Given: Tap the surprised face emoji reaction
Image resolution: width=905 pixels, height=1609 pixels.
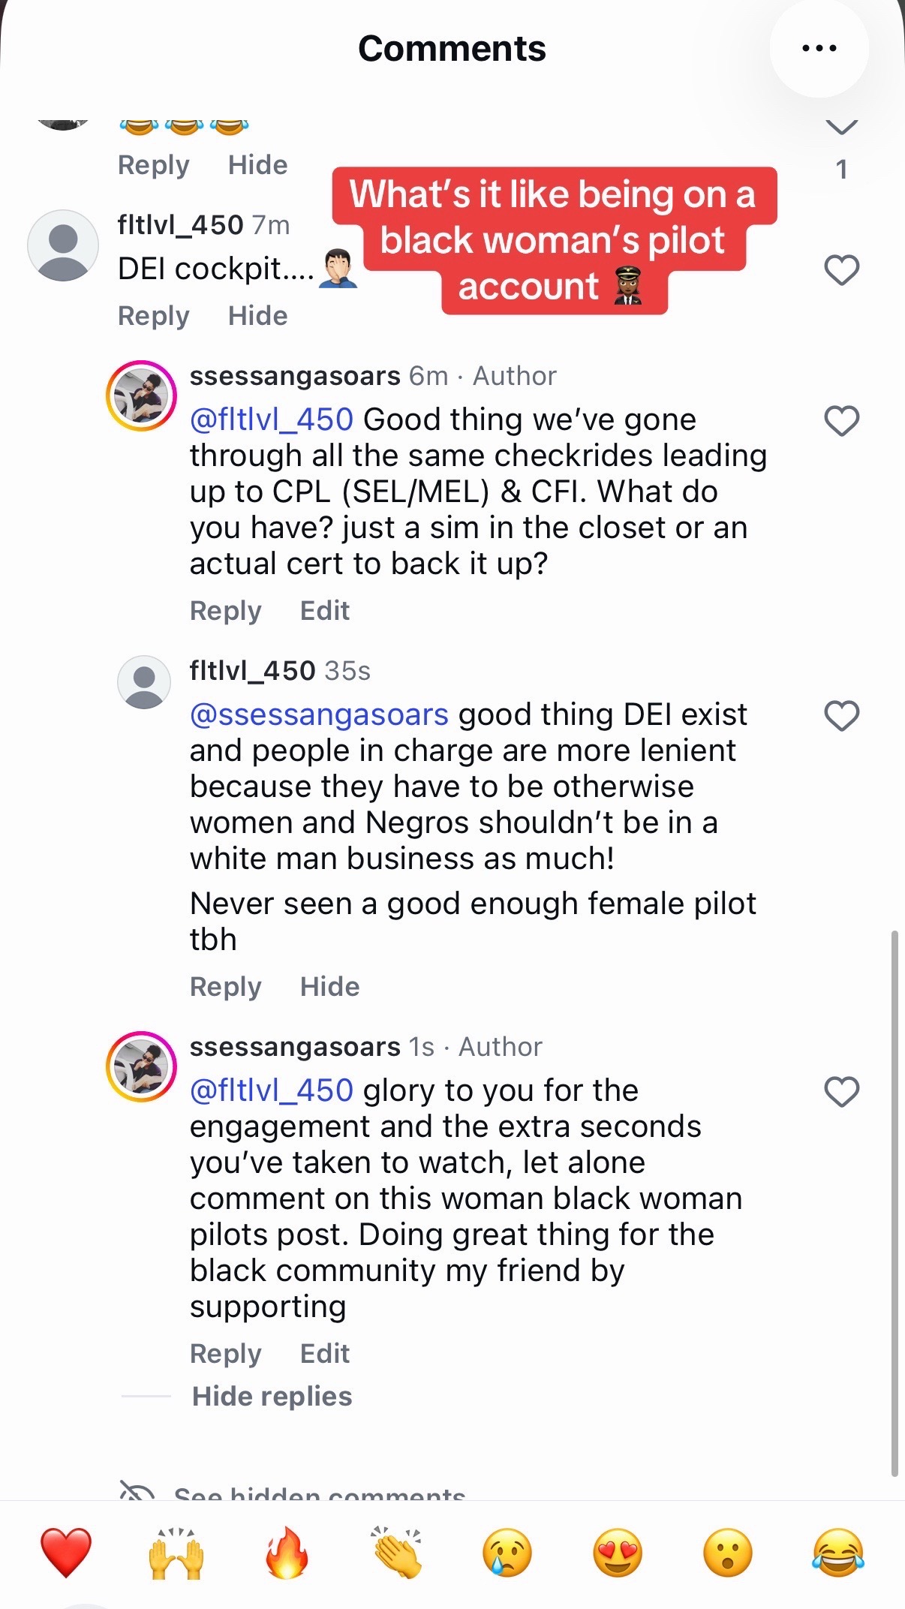Looking at the screenshot, I should [728, 1553].
